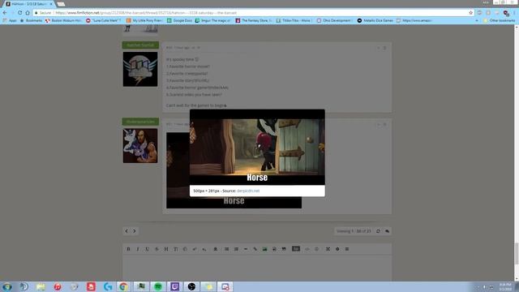Insert a link using the editor toolbar
519x292 pixels.
click(255, 249)
